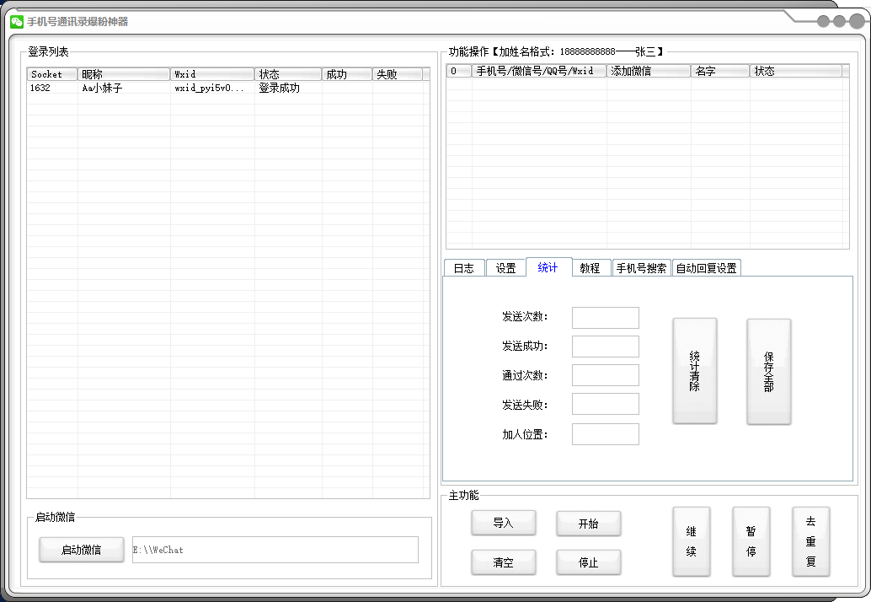The height and width of the screenshot is (602, 871).
Task: Open the 设置 (Settings) tab
Action: pos(506,267)
